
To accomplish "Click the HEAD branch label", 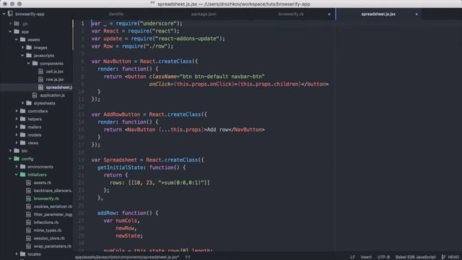I will pyautogui.click(x=453, y=257).
